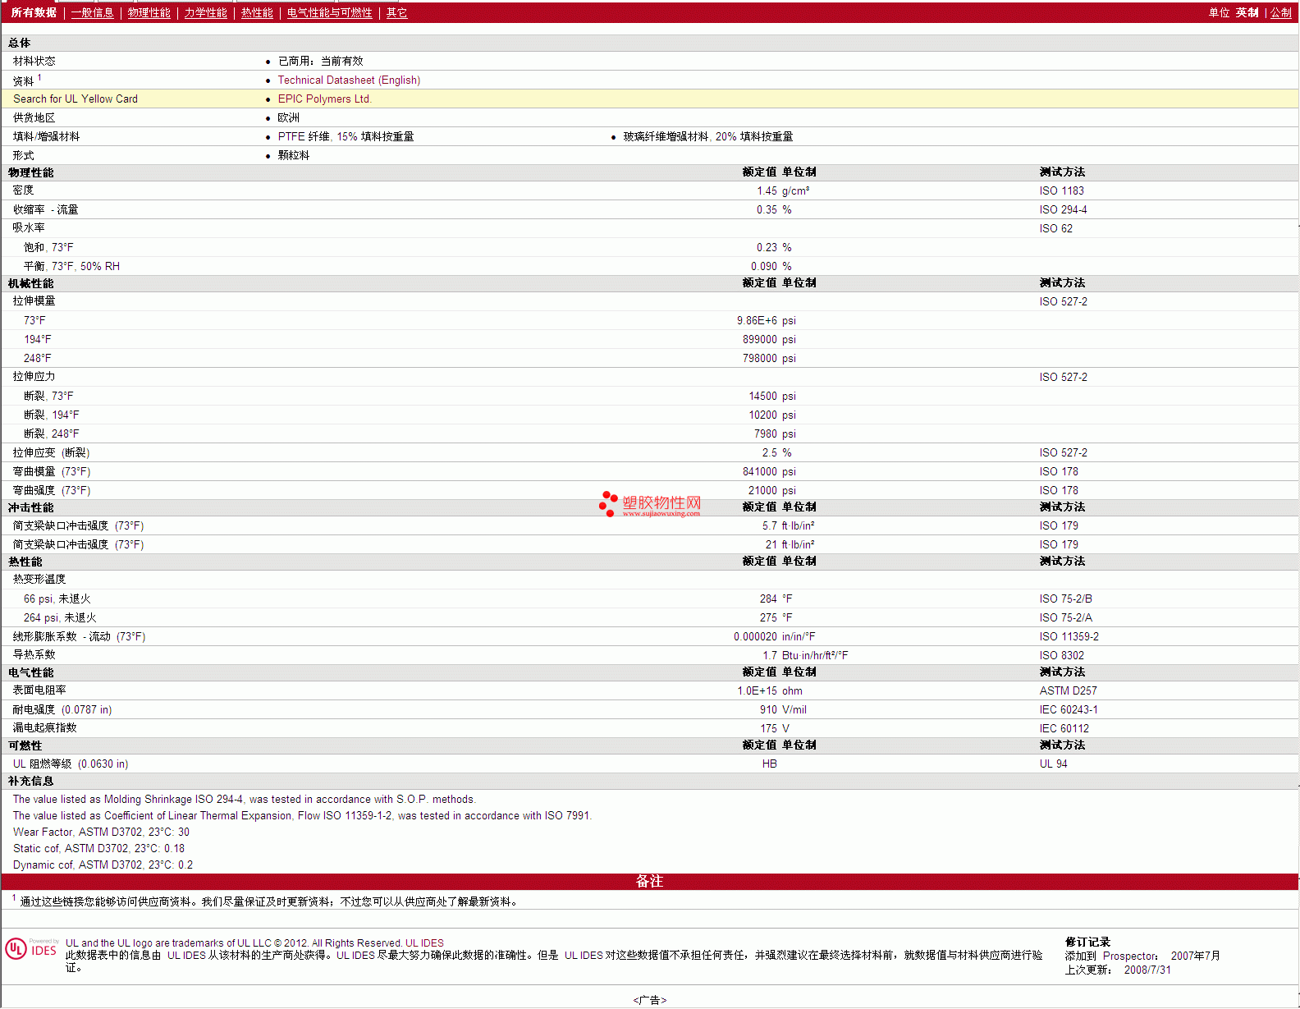Click the UL 94 test method
1300x1009 pixels.
click(1053, 764)
